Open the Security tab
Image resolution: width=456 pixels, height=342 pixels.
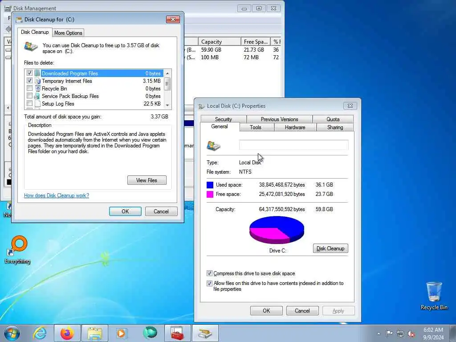click(x=224, y=119)
